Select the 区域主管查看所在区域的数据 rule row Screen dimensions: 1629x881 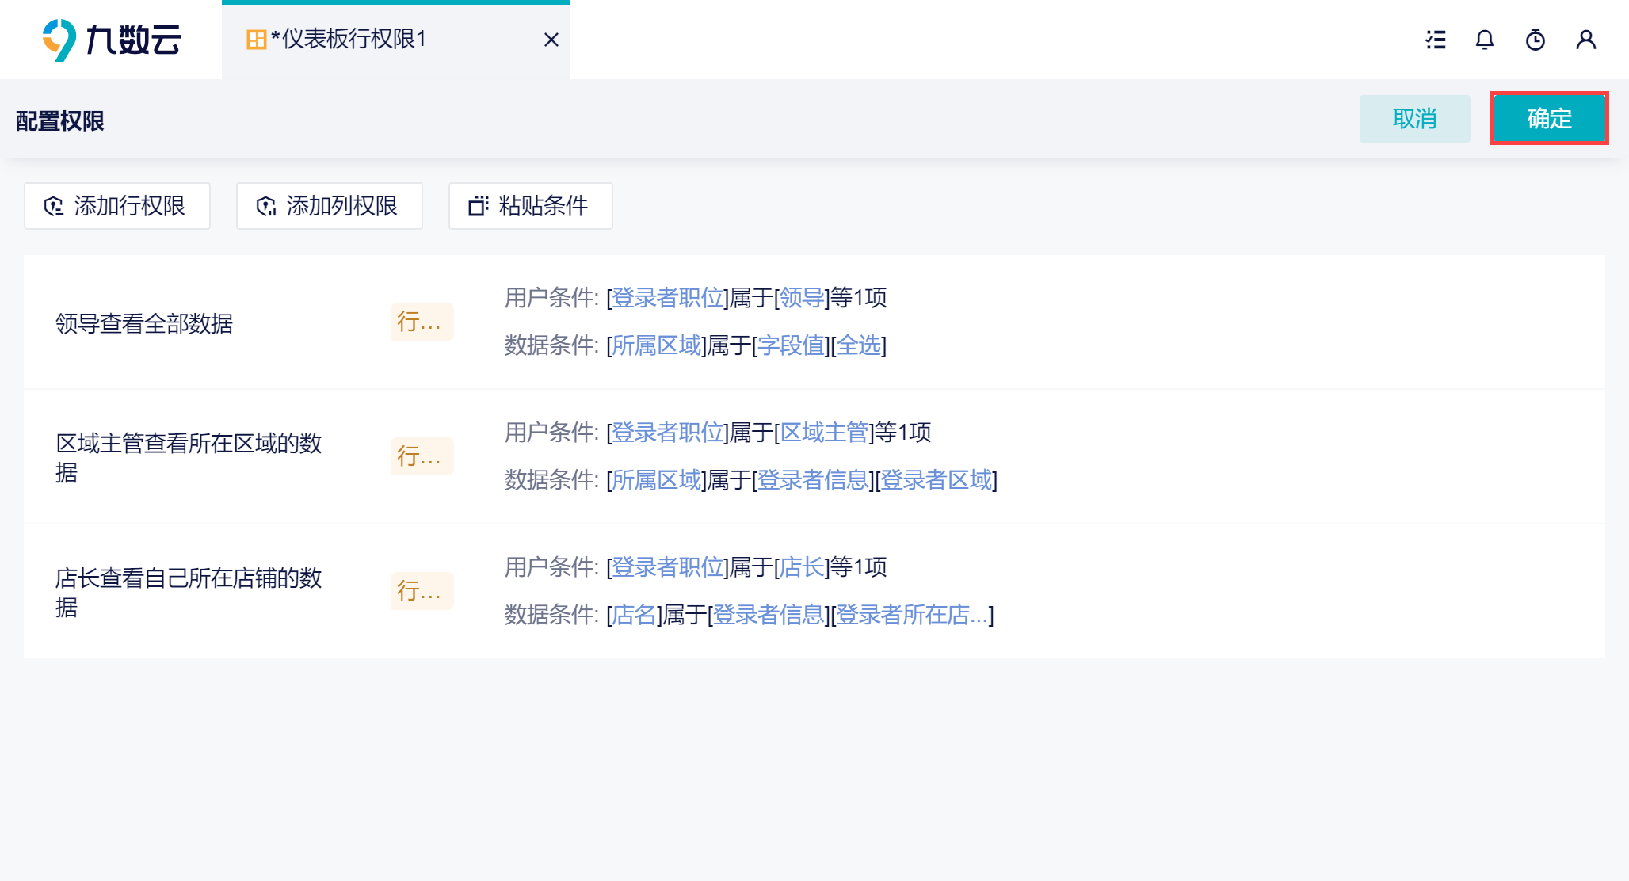tap(814, 456)
